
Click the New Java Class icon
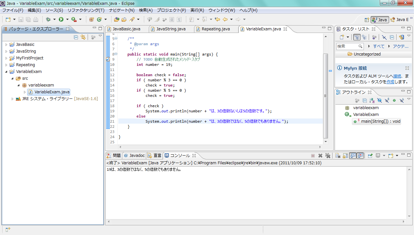click(x=99, y=19)
